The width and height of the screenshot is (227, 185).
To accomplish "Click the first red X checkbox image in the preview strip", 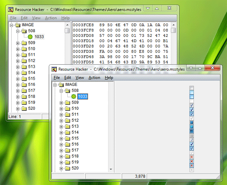I will (x=191, y=157).
